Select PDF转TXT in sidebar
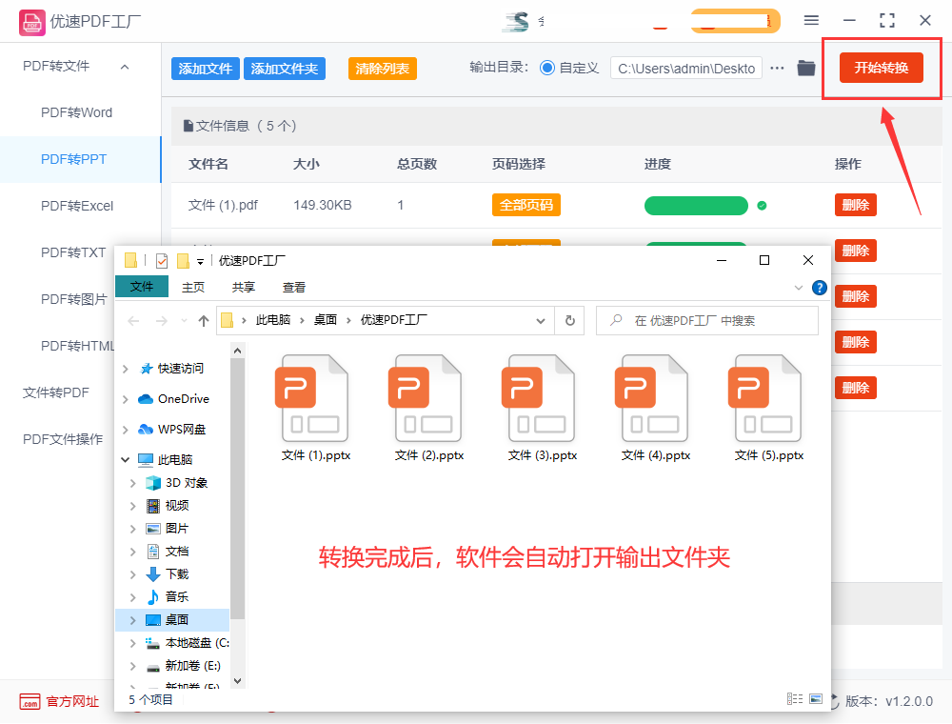The width and height of the screenshot is (952, 724). (x=73, y=252)
